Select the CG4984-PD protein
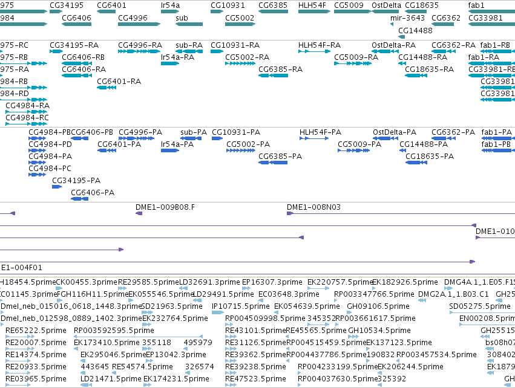 click(37, 150)
